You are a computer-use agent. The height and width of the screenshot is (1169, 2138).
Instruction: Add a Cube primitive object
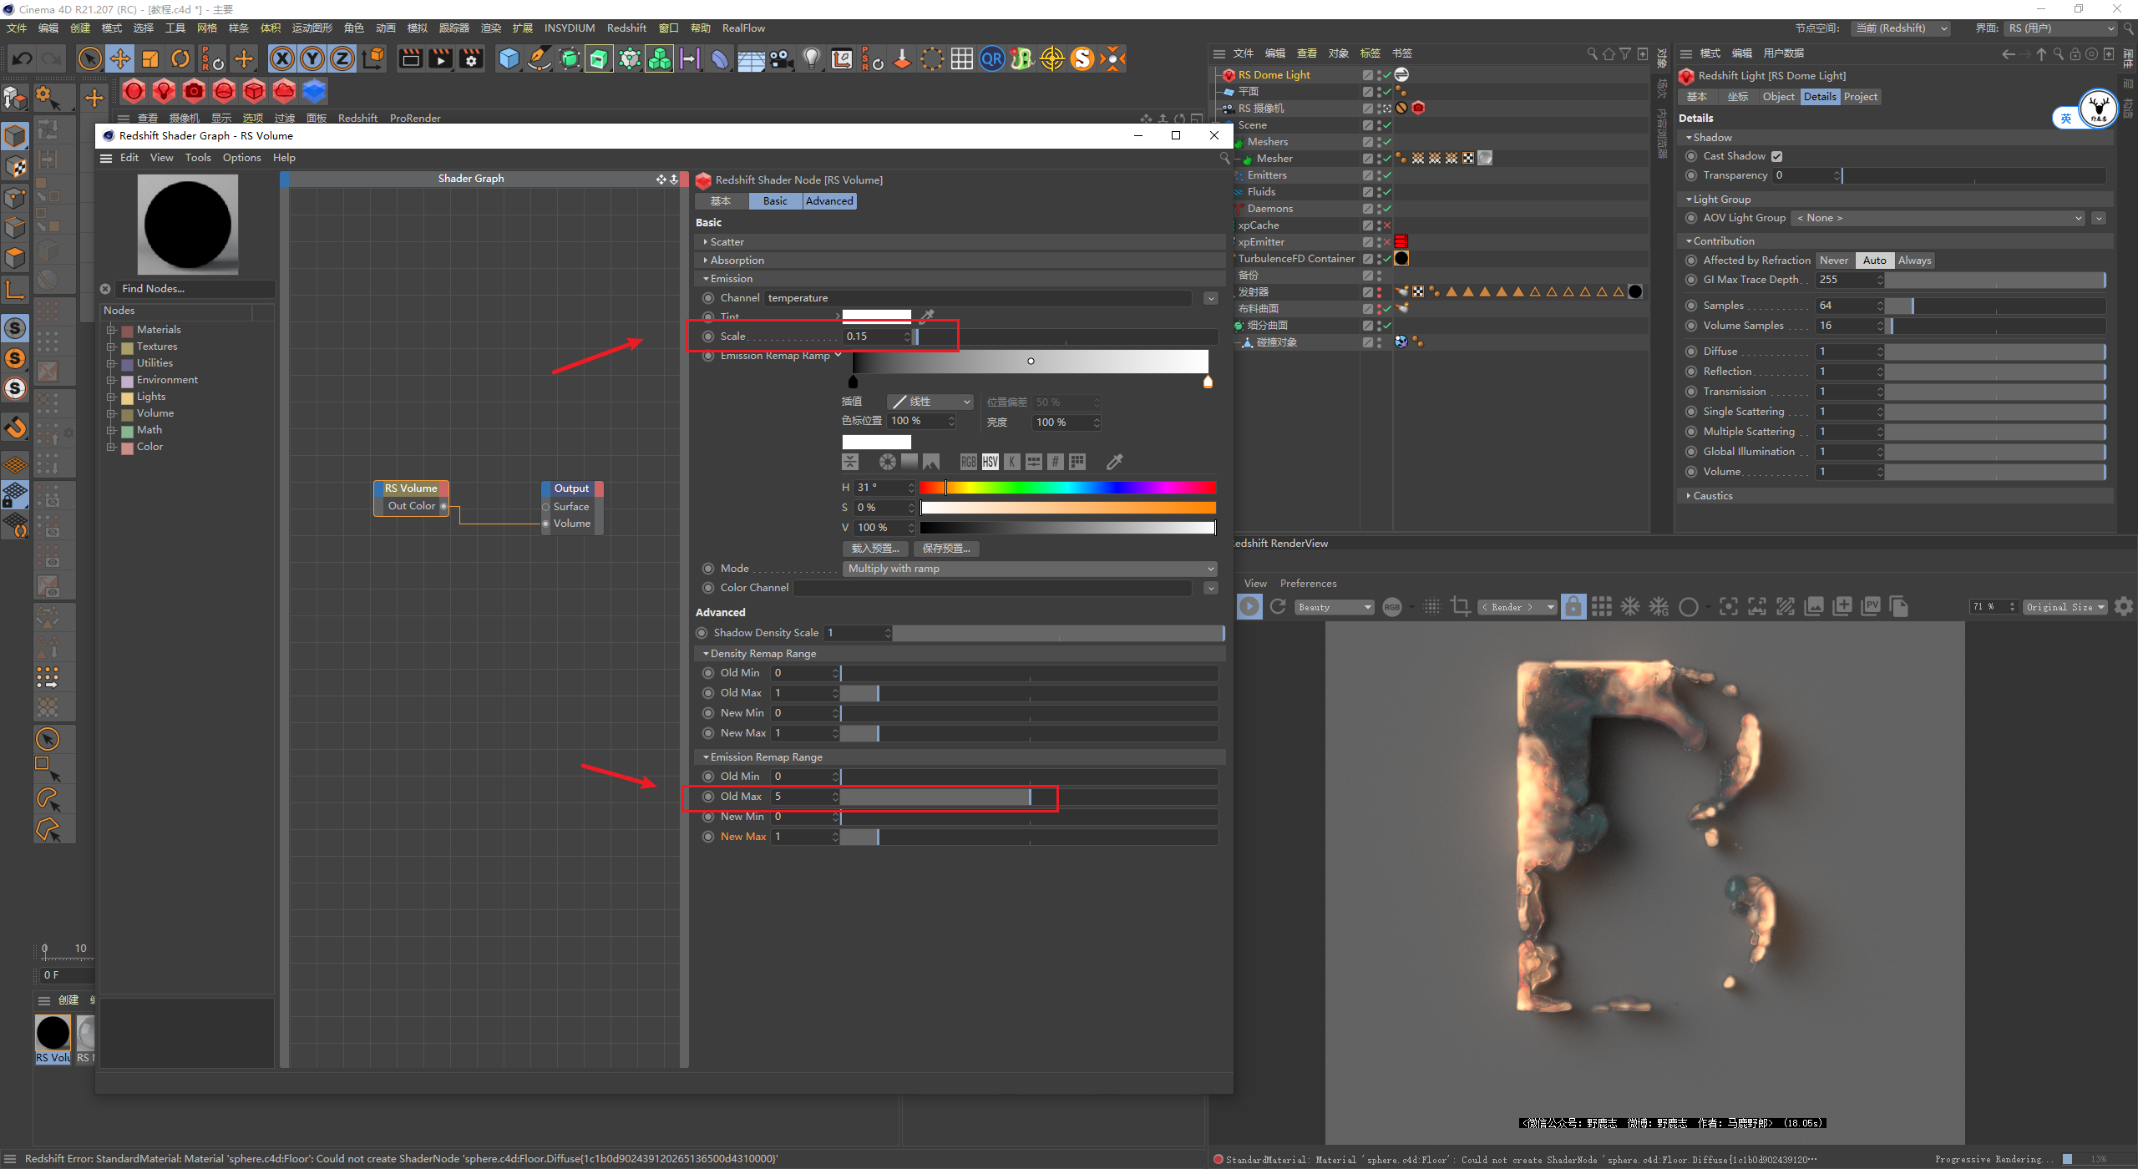click(x=509, y=58)
